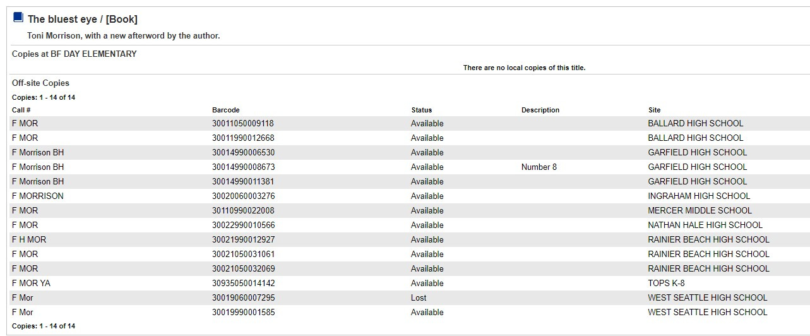The width and height of the screenshot is (810, 336).
Task: Click Available status for barcode 30019990001585
Action: click(x=427, y=313)
